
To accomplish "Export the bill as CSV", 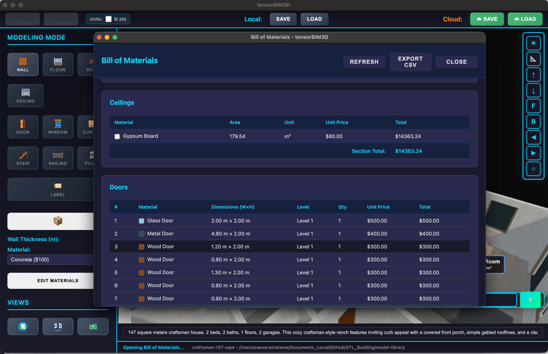I will [410, 62].
